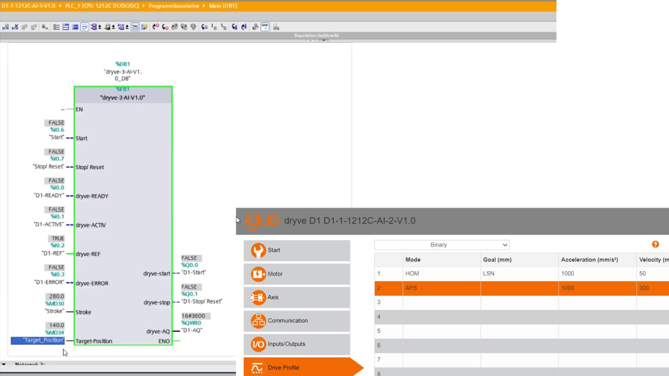Click the LSN goal cell in row 1
669x376 pixels.
click(520, 274)
